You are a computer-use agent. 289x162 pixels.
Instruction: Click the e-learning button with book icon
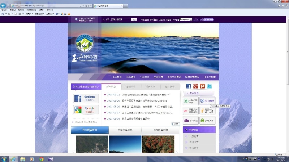tap(207, 101)
